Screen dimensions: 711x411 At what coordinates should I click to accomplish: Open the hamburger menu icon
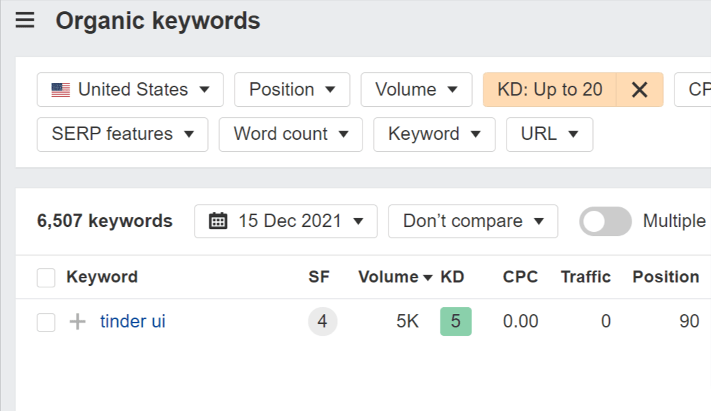click(x=25, y=21)
